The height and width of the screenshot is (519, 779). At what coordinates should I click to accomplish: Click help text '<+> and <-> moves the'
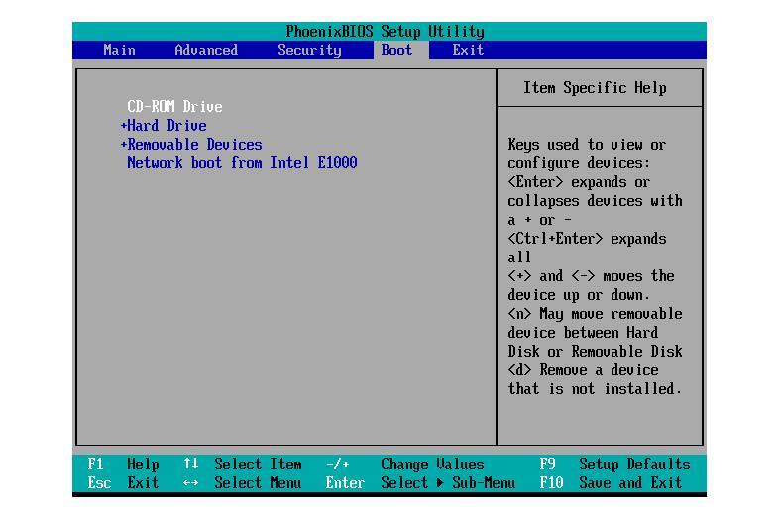pos(591,276)
